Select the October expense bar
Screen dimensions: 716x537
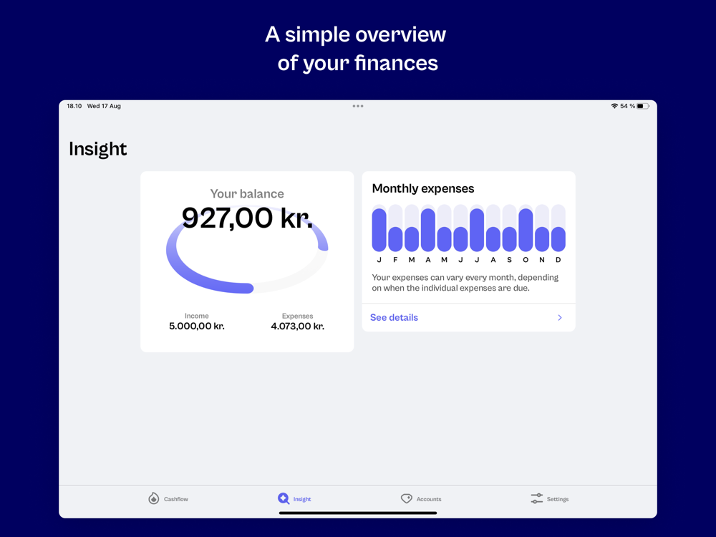coord(526,228)
